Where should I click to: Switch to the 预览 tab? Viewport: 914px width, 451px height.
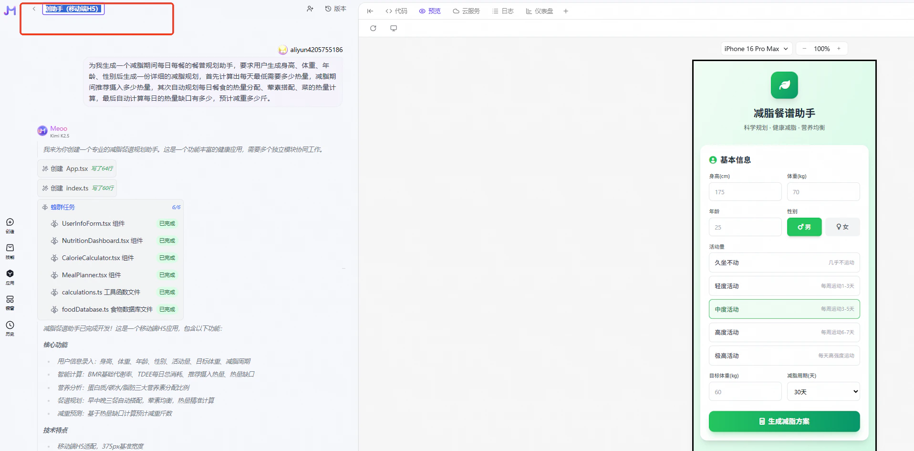[430, 11]
